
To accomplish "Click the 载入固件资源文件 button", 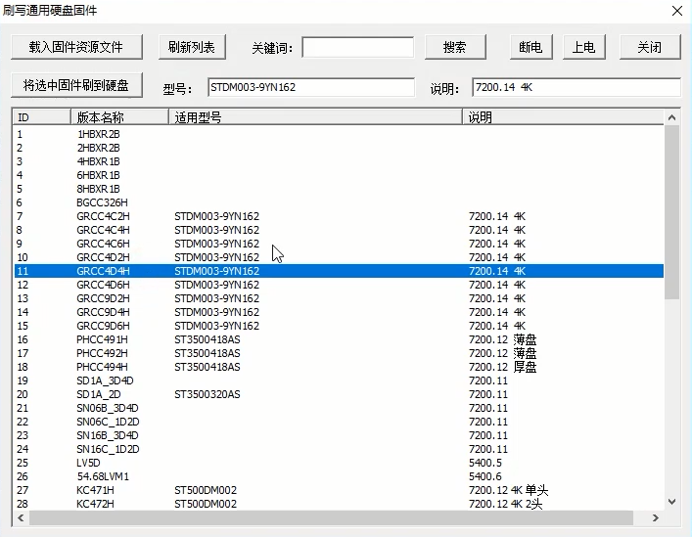I will point(76,47).
